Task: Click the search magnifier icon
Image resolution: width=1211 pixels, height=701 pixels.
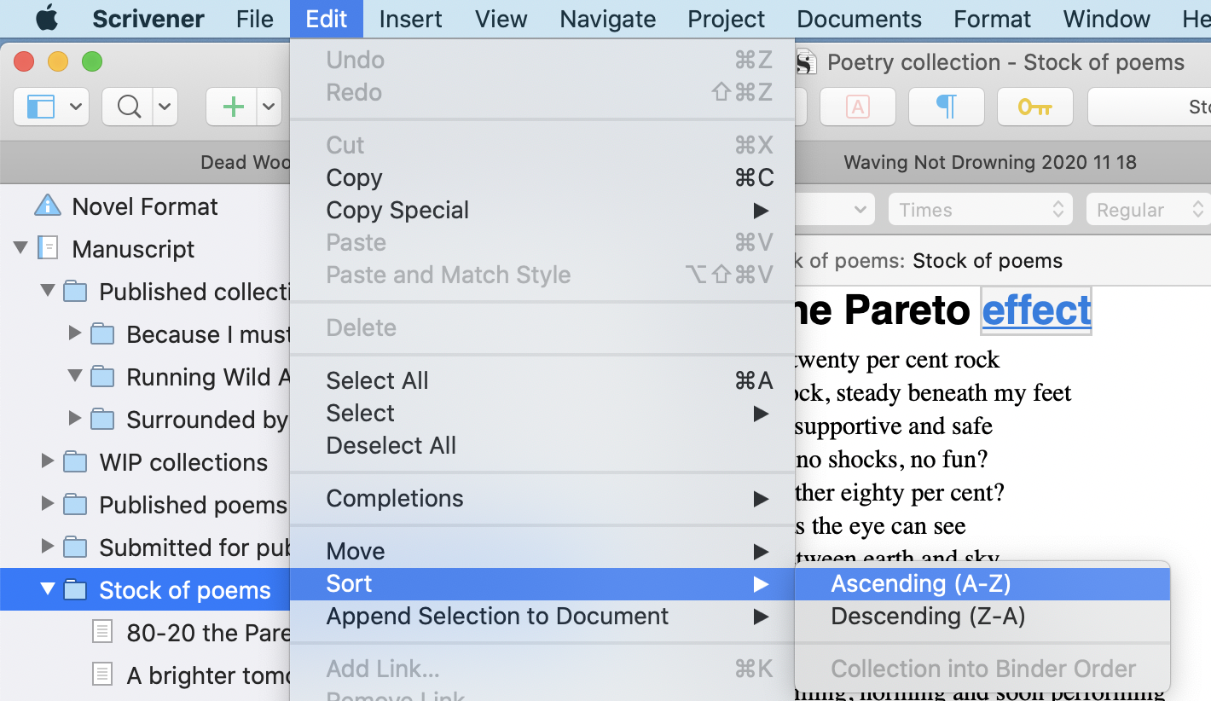Action: point(129,107)
